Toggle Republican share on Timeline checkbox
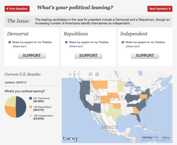This screenshot has width=177, height=145. click(x=66, y=42)
